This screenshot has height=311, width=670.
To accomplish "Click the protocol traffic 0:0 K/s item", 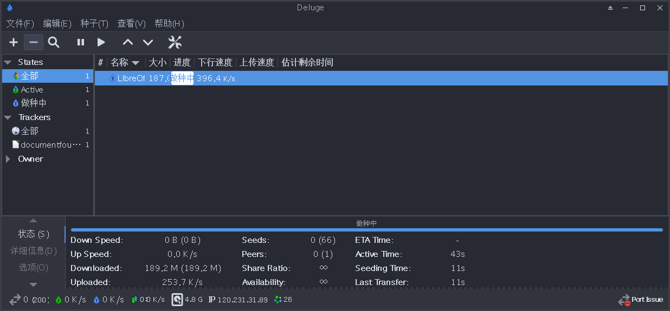I will click(147, 300).
